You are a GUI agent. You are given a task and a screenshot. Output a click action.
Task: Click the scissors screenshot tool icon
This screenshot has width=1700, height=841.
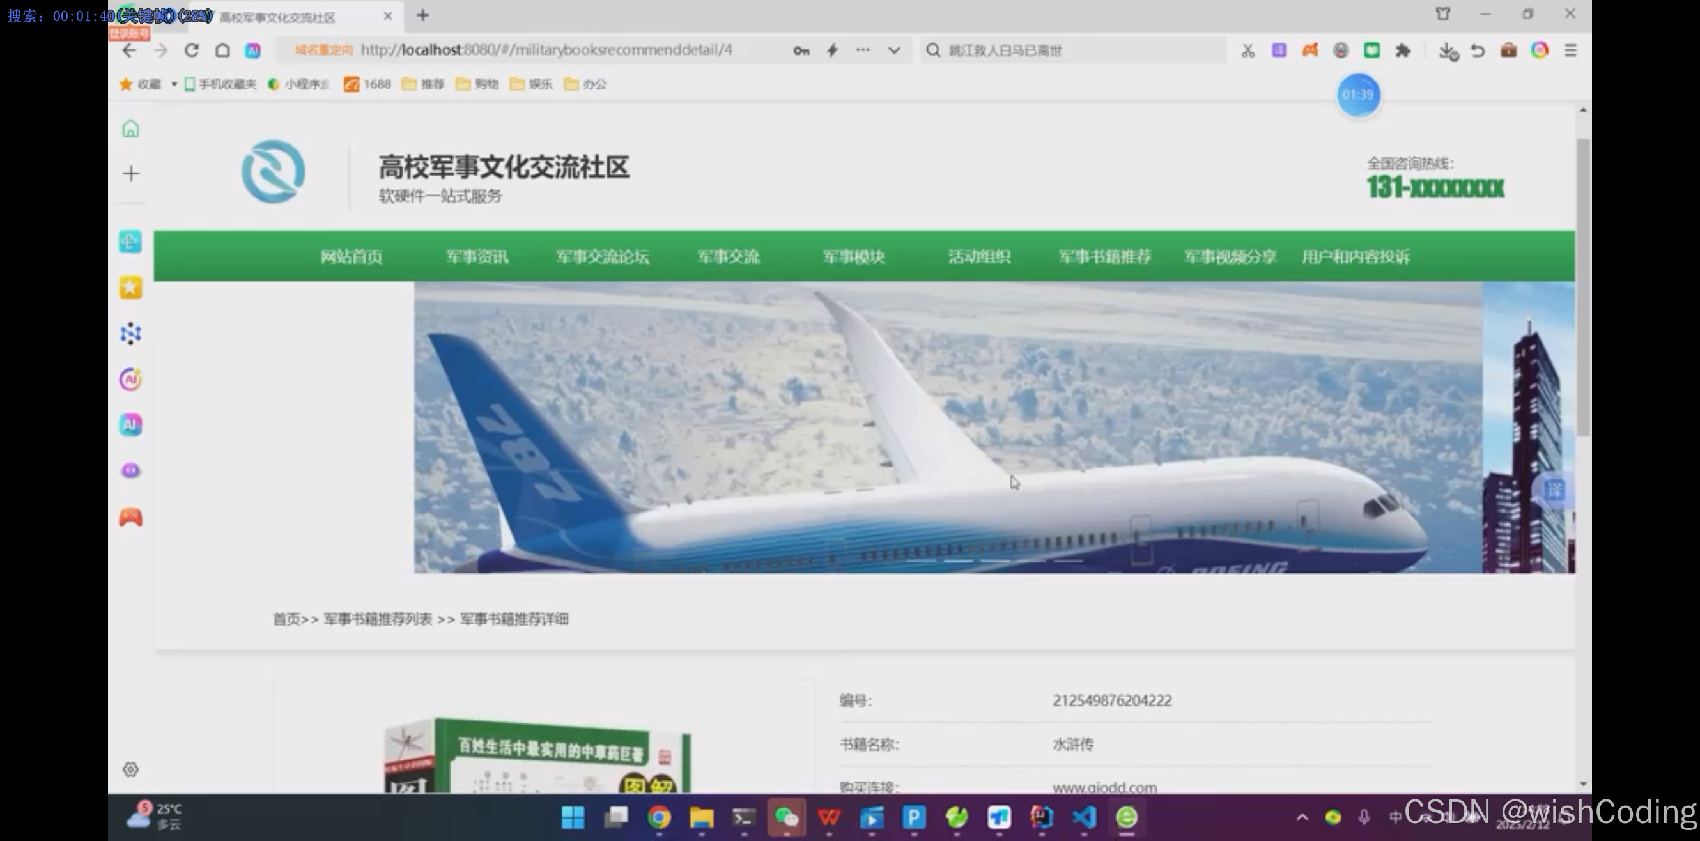click(x=1248, y=51)
